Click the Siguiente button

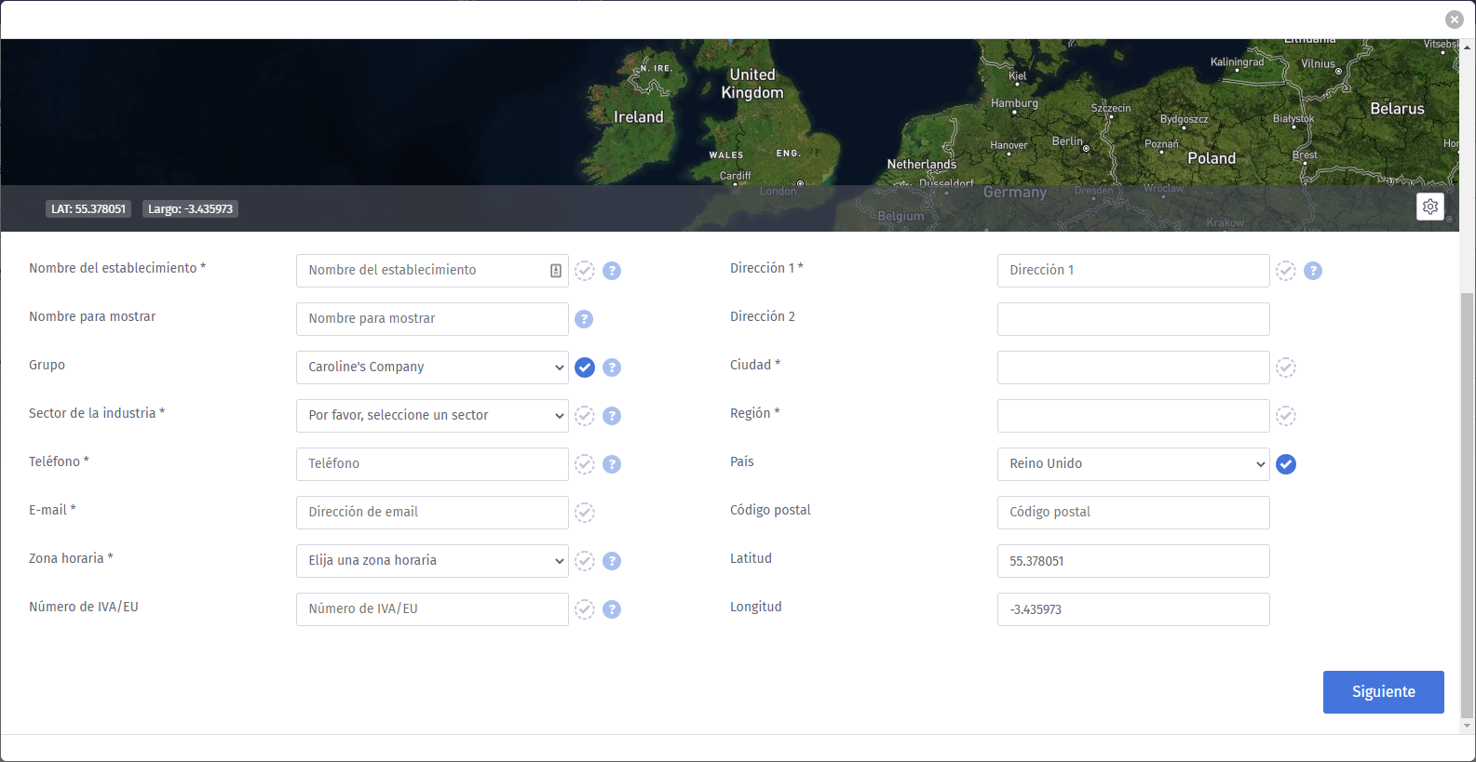point(1383,692)
